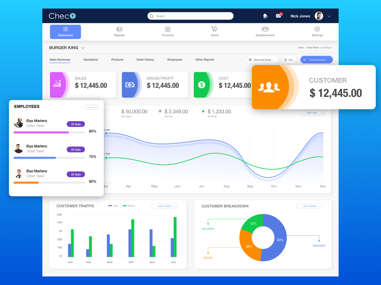Click the $ 50,000.00 net figure
Screen dimensions: 381x285
pyautogui.click(x=134, y=112)
